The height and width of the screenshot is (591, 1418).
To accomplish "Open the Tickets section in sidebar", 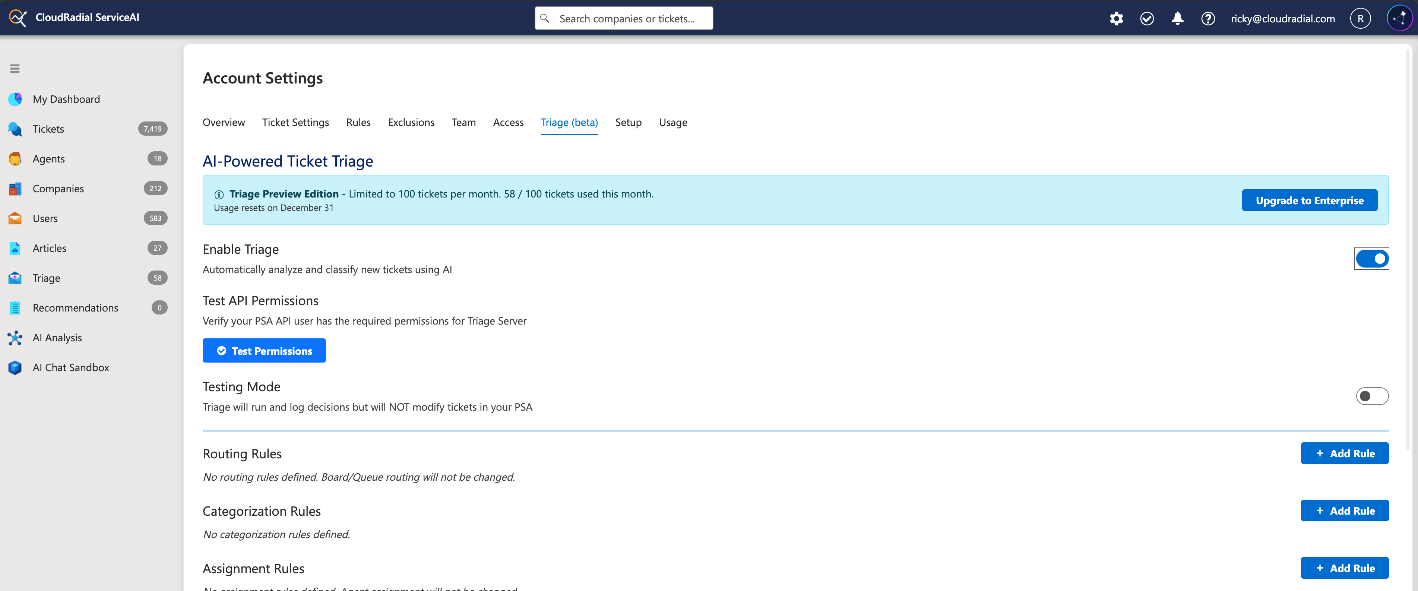I will coord(48,128).
